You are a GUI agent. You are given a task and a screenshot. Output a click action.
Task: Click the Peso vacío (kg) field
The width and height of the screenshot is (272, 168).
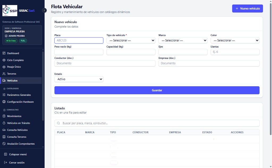pos(79,52)
